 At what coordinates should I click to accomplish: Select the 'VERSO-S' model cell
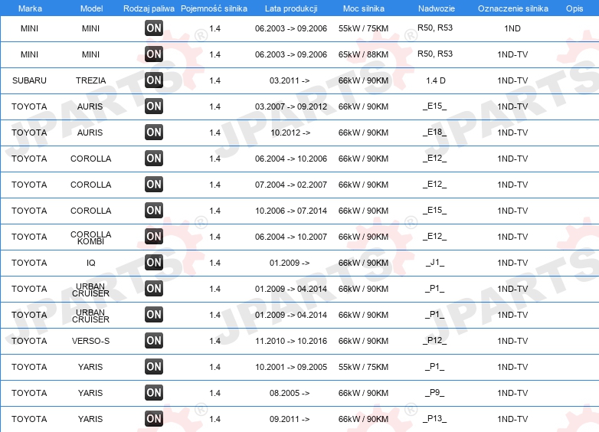pos(90,341)
